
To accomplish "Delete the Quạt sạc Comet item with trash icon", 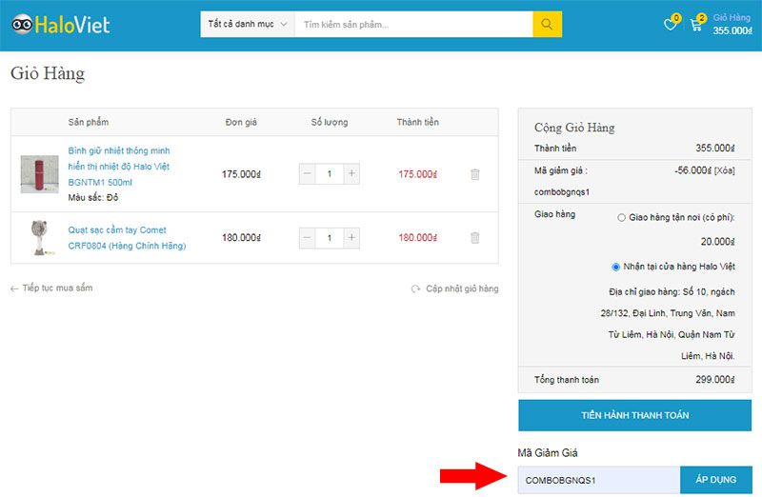I will click(474, 238).
